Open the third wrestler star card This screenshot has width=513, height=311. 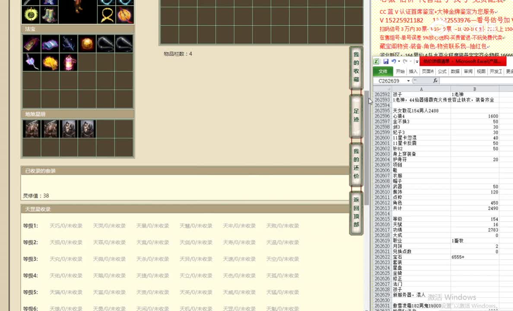click(x=69, y=129)
